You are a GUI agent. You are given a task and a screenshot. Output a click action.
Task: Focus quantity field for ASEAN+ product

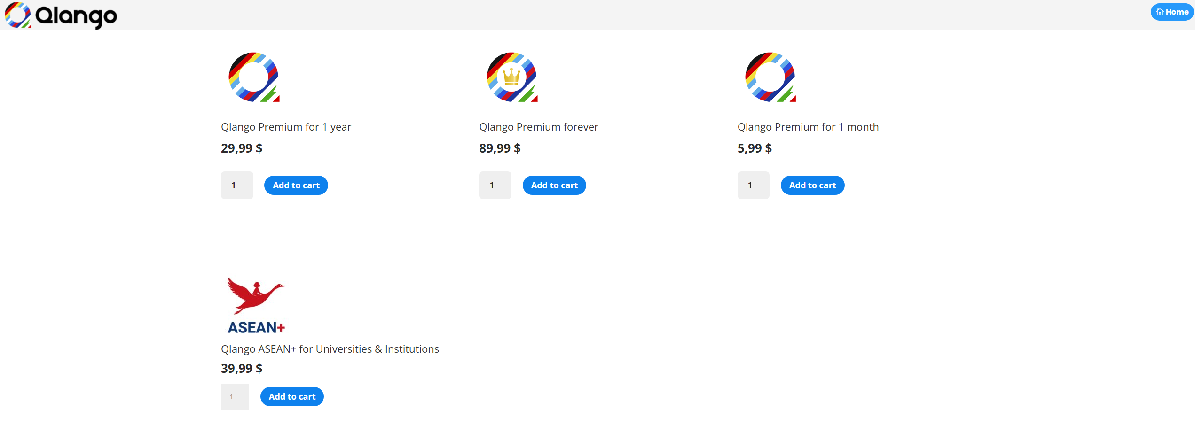coord(235,397)
